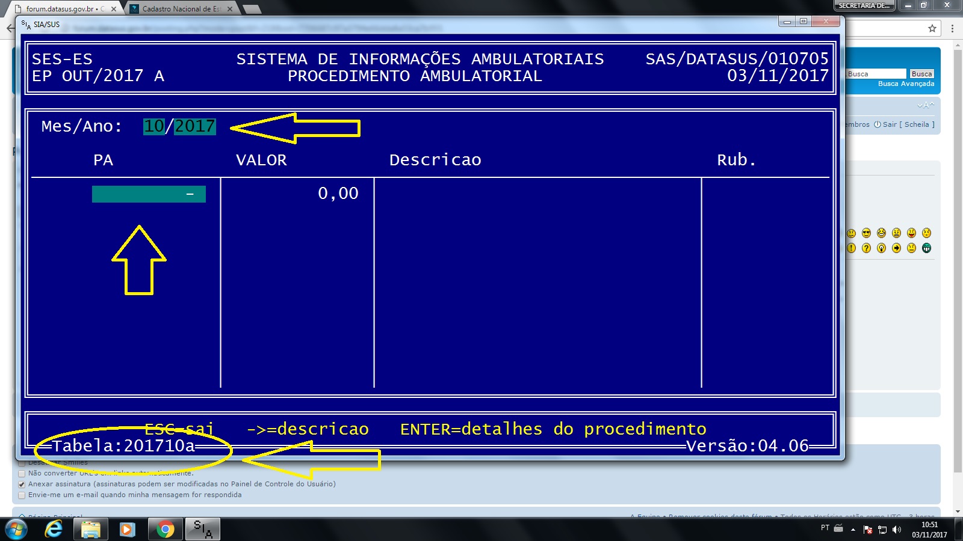Screen dimensions: 963x541
Task: Launch Google Chrome from the taskbar
Action: (165, 529)
